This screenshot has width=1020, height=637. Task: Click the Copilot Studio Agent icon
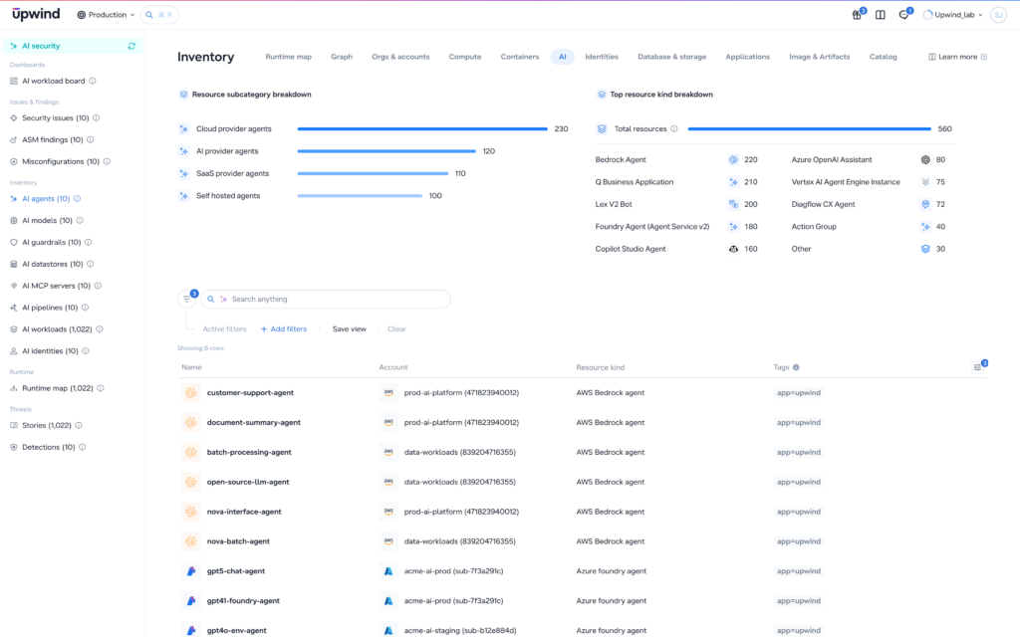[733, 249]
